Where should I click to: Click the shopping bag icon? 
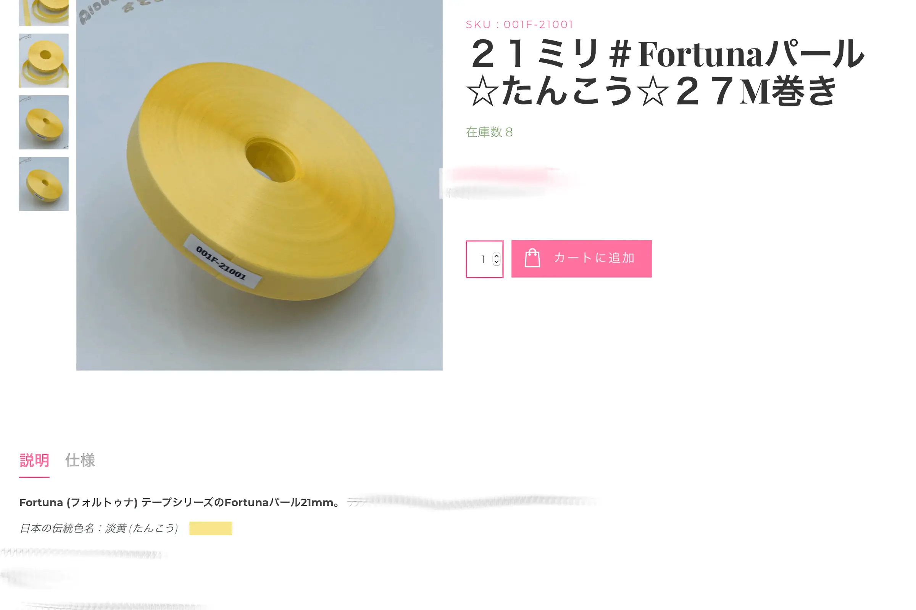[x=532, y=258]
